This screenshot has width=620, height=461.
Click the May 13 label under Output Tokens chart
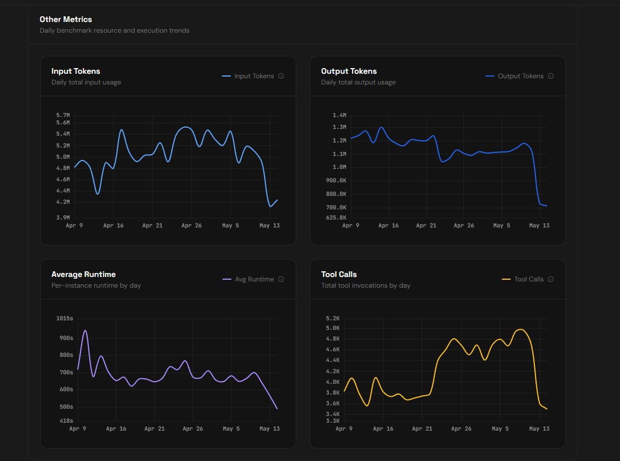pos(539,225)
